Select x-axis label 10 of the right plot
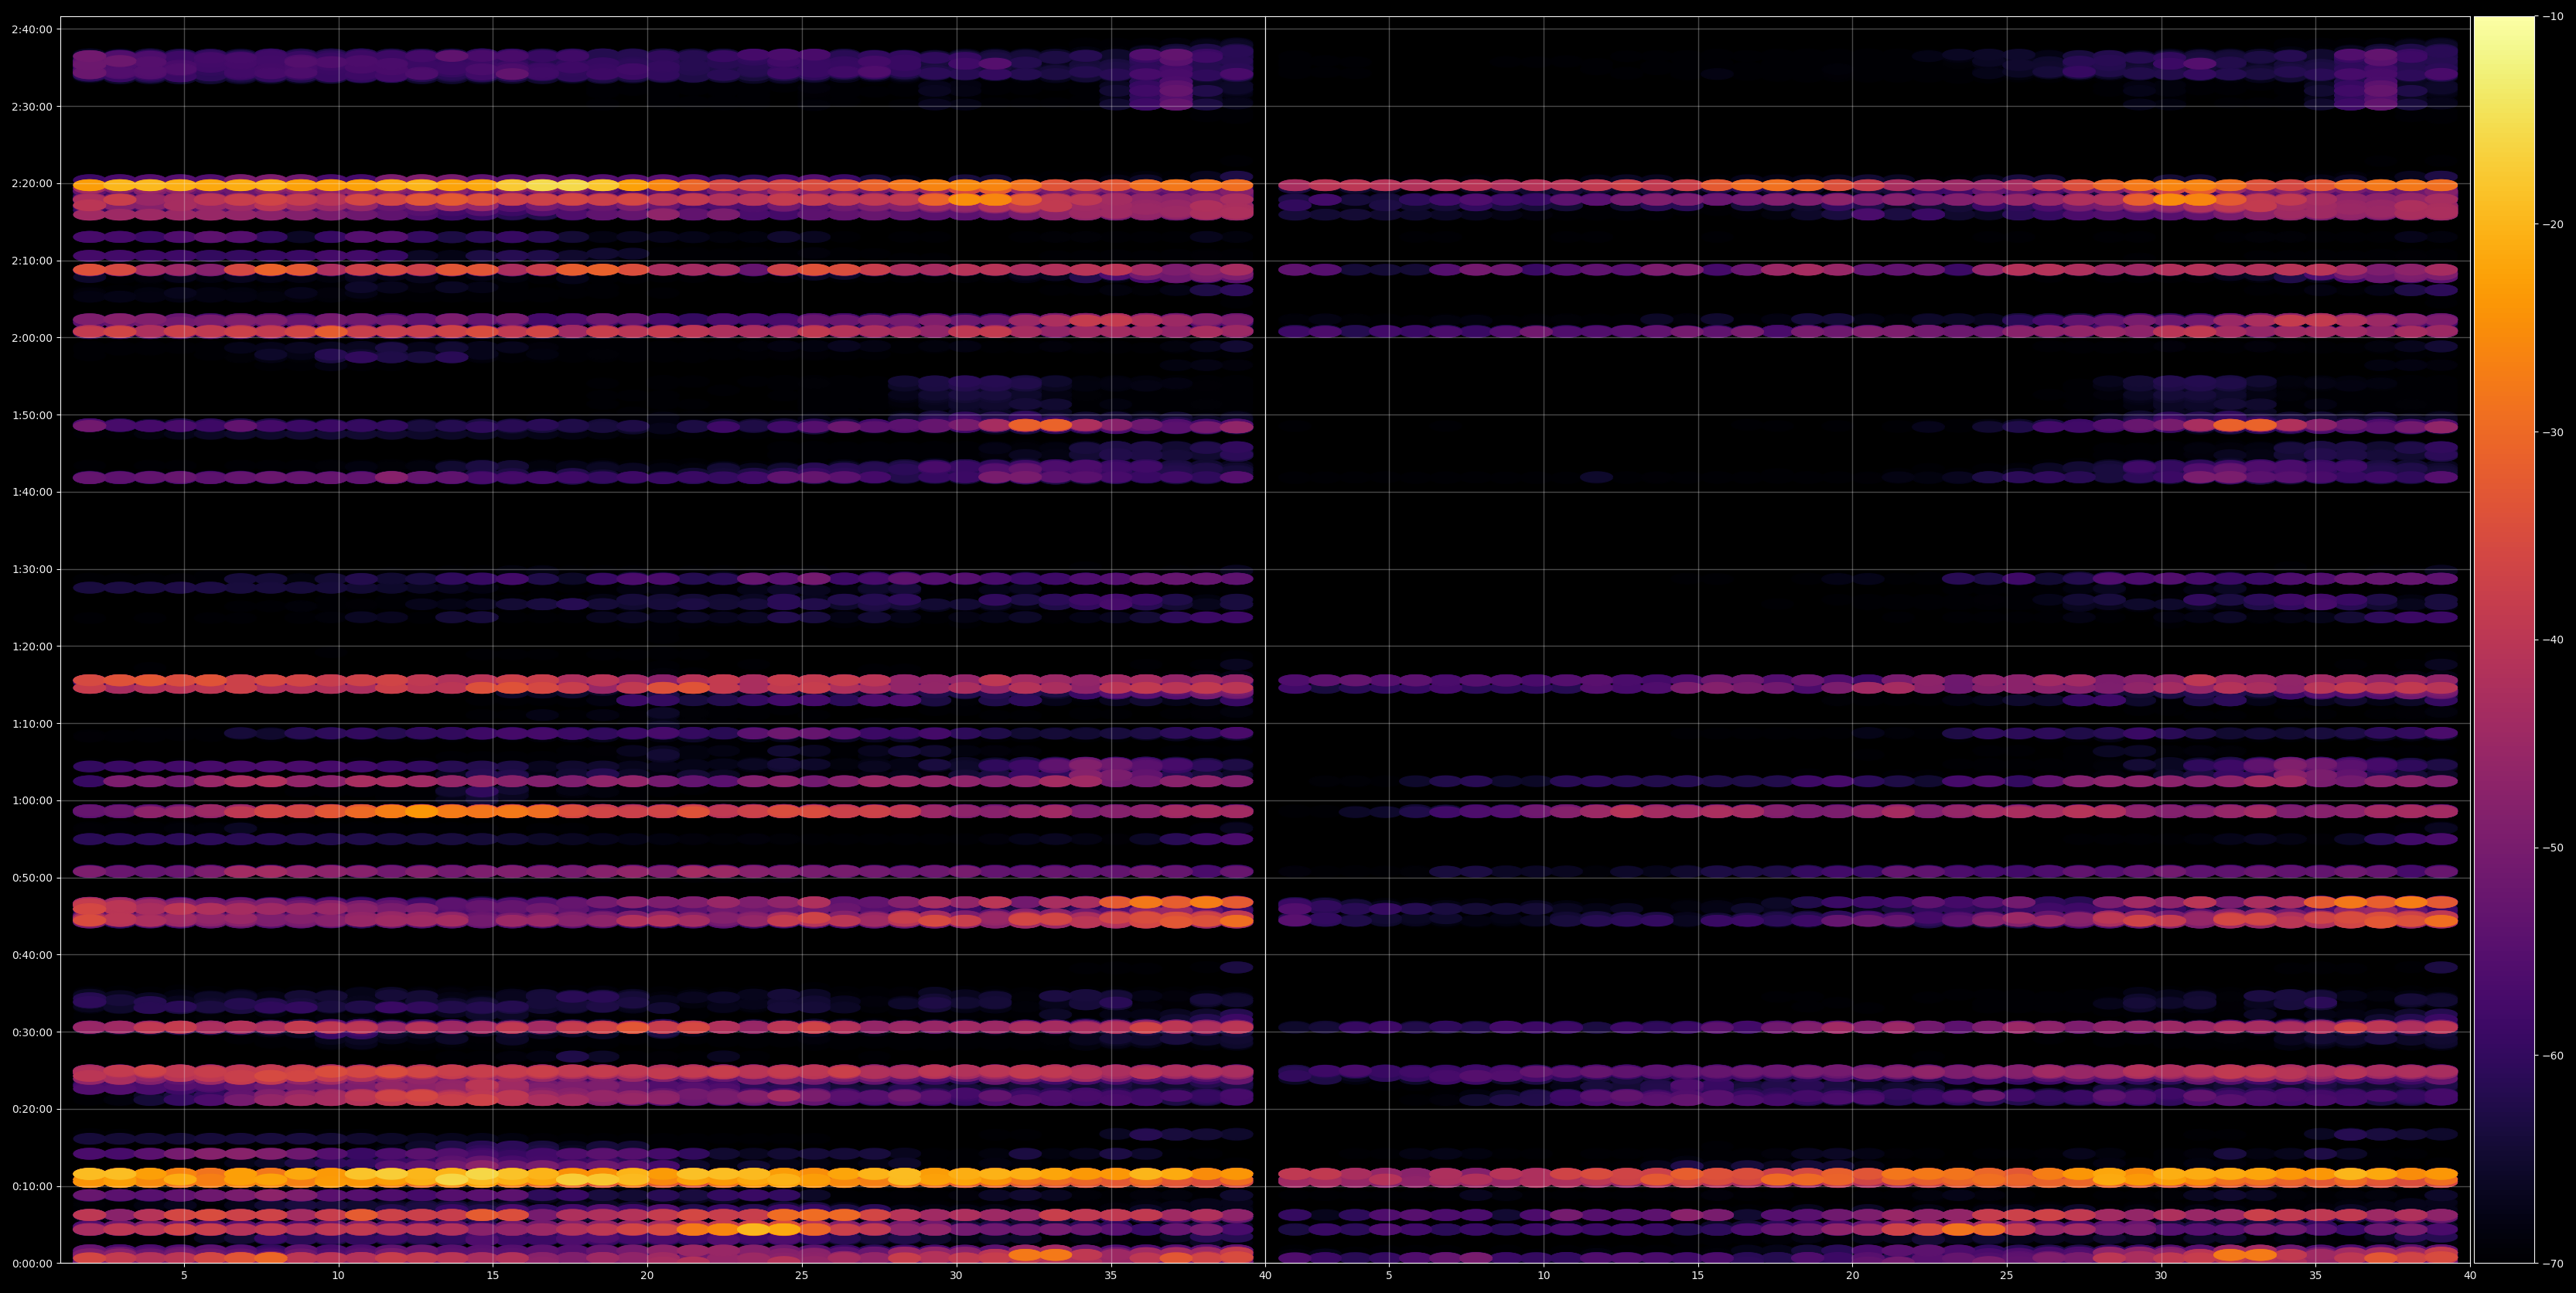2576x1293 pixels. click(x=1544, y=1276)
